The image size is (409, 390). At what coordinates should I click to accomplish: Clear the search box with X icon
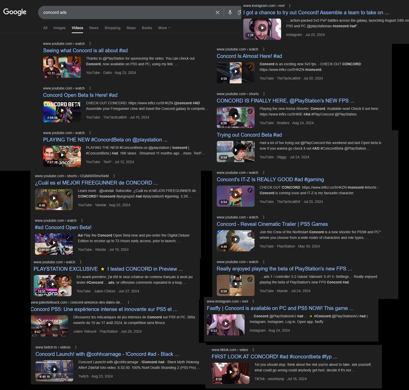tap(218, 12)
